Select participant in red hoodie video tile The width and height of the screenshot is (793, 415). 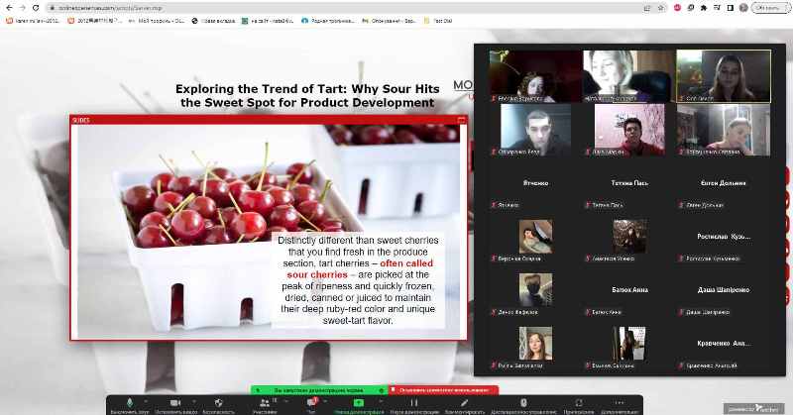coord(629,130)
